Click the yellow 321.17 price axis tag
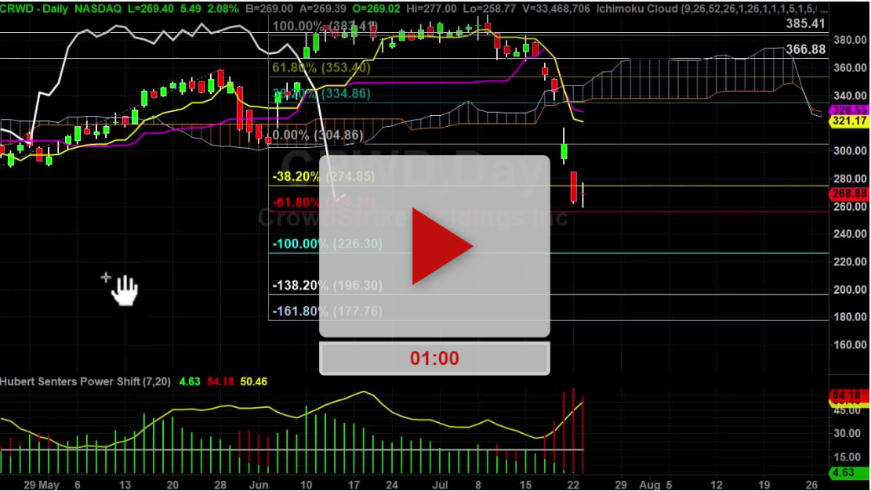The image size is (871, 491). click(850, 121)
